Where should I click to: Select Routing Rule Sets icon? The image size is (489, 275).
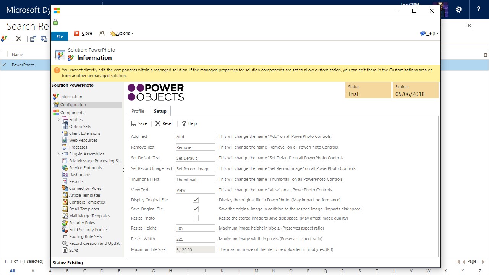[65, 236]
